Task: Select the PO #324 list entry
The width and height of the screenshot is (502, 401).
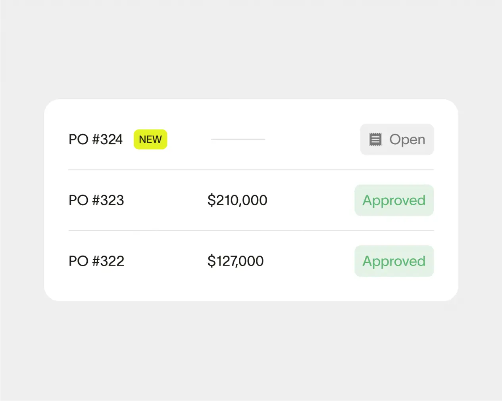Action: click(95, 139)
